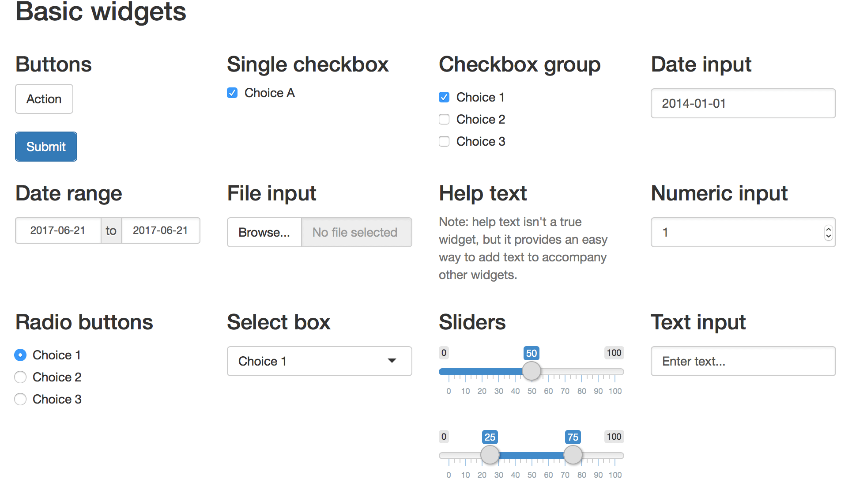The image size is (852, 483).
Task: Select radio button Choice 2
Action: [x=20, y=377]
